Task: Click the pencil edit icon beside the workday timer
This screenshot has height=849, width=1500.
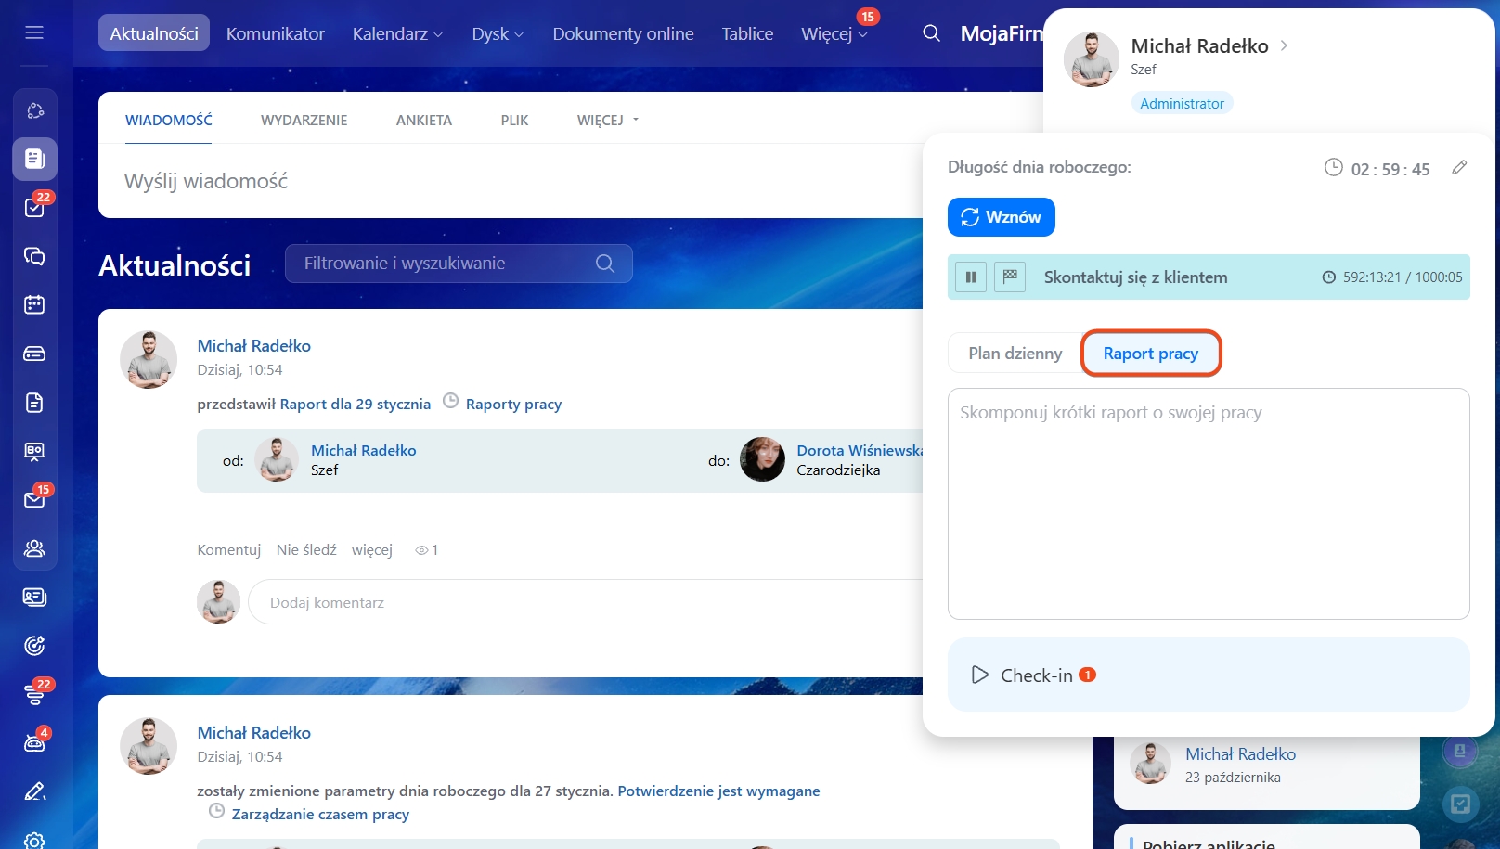Action: click(x=1459, y=168)
